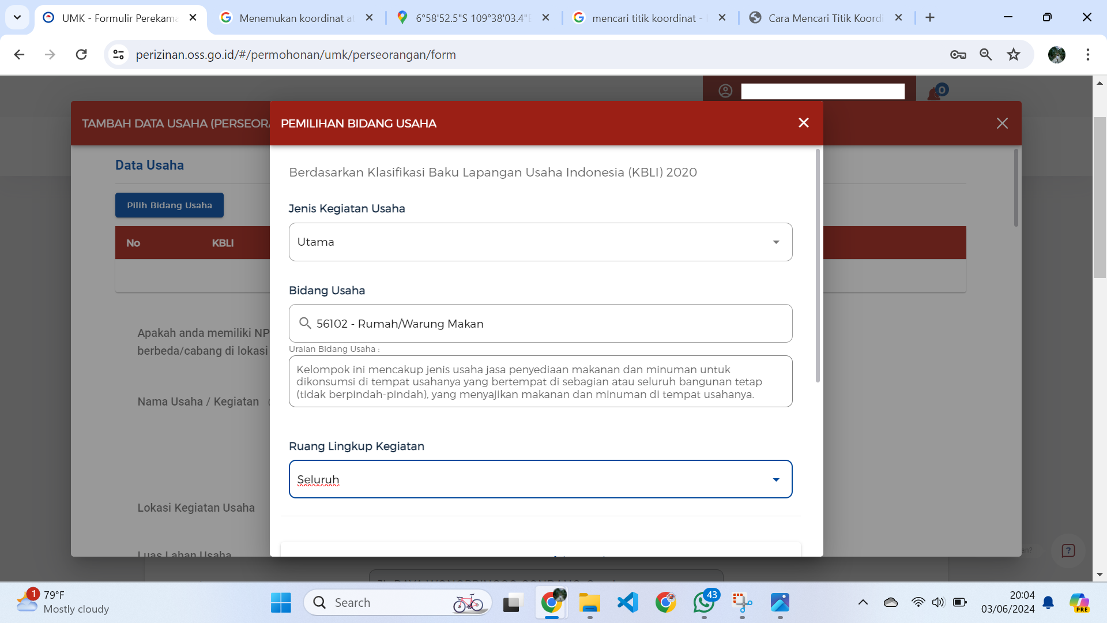Open Visual Studio Code from taskbar
1107x623 pixels.
coord(627,603)
